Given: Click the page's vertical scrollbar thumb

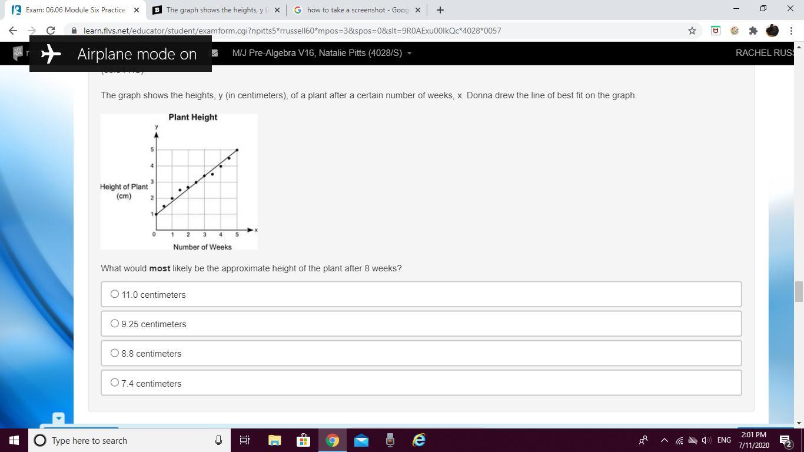Looking at the screenshot, I should [x=799, y=291].
